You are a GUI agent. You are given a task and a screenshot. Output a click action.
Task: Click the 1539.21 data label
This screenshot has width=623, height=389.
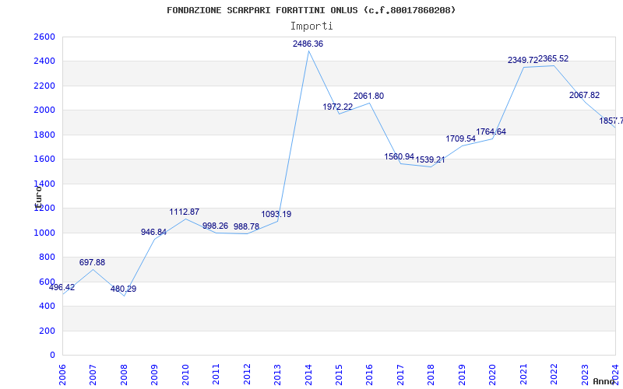pyautogui.click(x=431, y=160)
